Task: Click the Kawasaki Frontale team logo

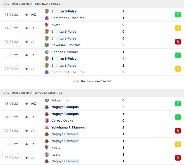Action: (47, 45)
